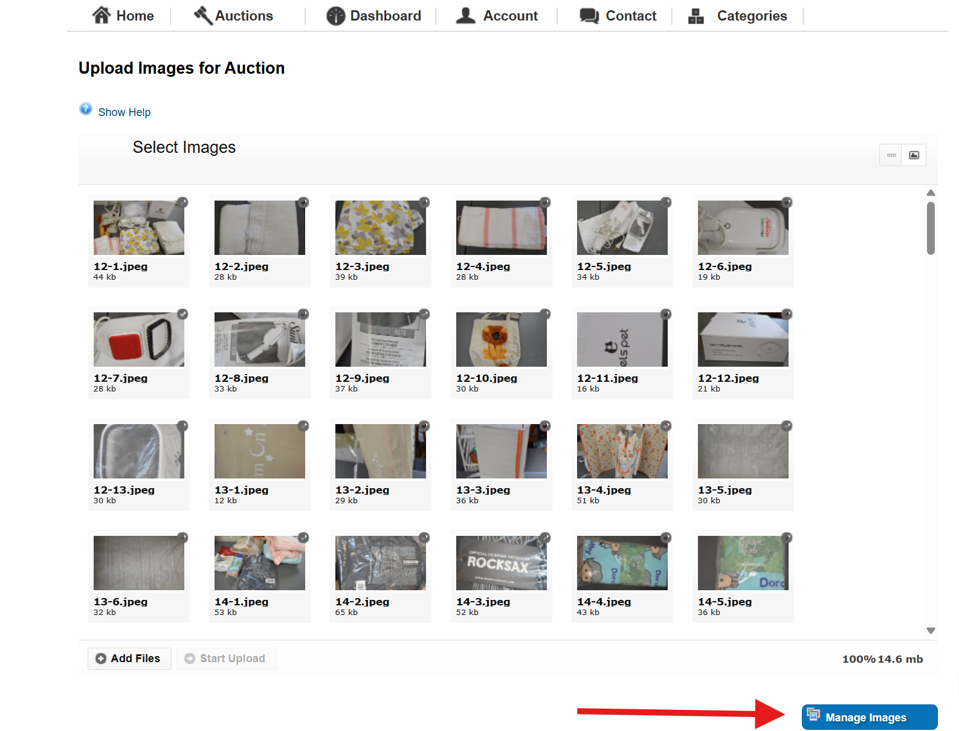Open Contact menu item
The image size is (959, 731).
tap(631, 16)
